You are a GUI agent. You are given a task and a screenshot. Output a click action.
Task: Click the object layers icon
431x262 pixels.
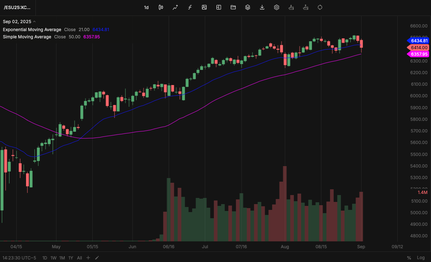248,7
